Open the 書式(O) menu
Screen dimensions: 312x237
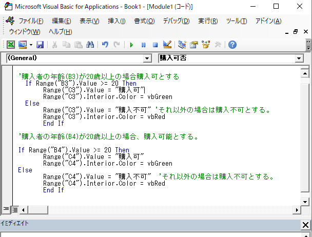click(144, 21)
